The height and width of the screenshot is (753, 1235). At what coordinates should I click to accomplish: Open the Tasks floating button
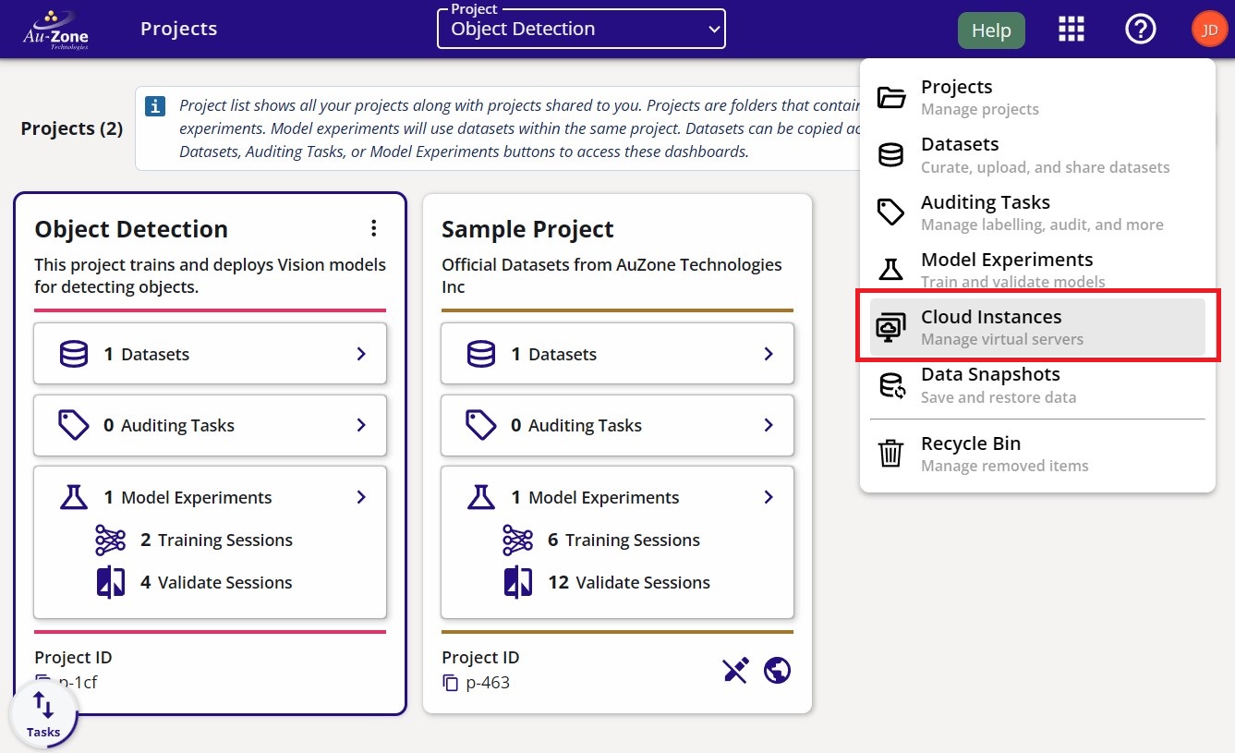tap(43, 714)
